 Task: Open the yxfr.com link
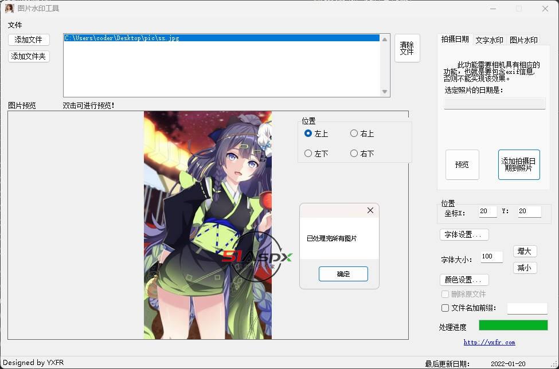(489, 342)
